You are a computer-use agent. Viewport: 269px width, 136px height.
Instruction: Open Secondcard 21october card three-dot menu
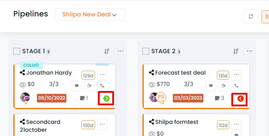pyautogui.click(x=102, y=124)
